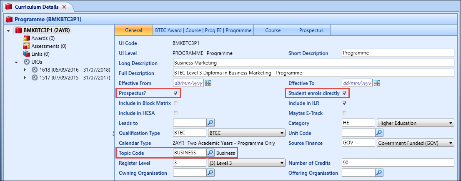Screen dimensions: 461x181
Task: Click the Owning Organisation text field
Action: 190,173
